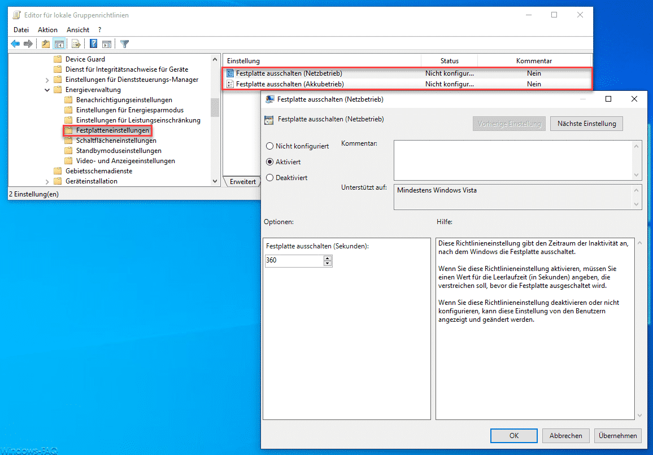Image resolution: width=653 pixels, height=455 pixels.
Task: Click the Festplatteneinstellungen folder icon
Action: (x=69, y=130)
